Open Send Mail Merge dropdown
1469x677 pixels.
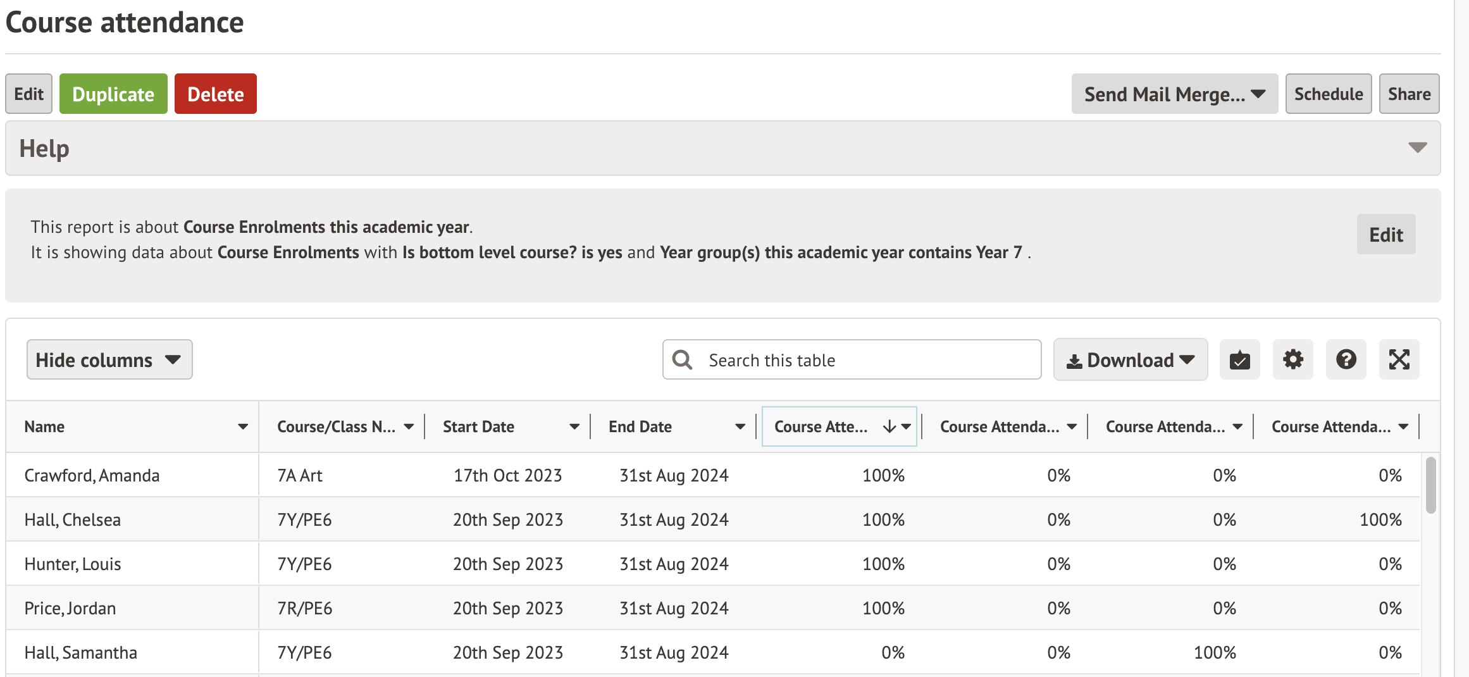coord(1174,94)
